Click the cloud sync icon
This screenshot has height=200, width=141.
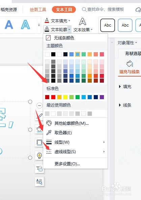tap(138, 9)
